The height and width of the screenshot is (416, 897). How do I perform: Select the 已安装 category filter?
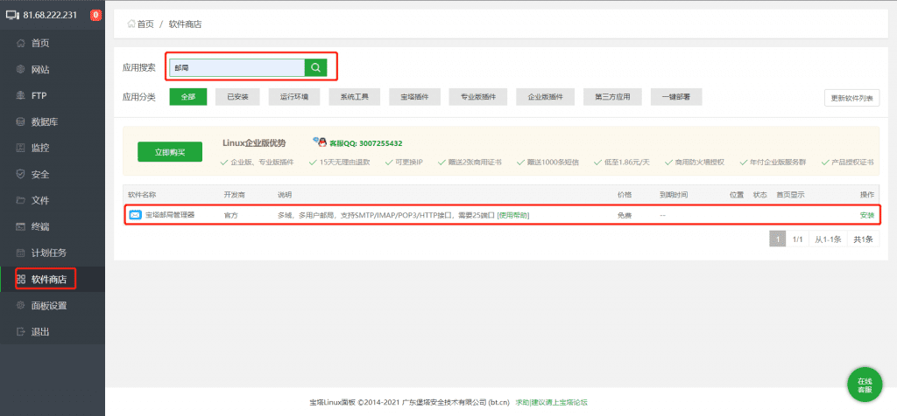pos(237,97)
